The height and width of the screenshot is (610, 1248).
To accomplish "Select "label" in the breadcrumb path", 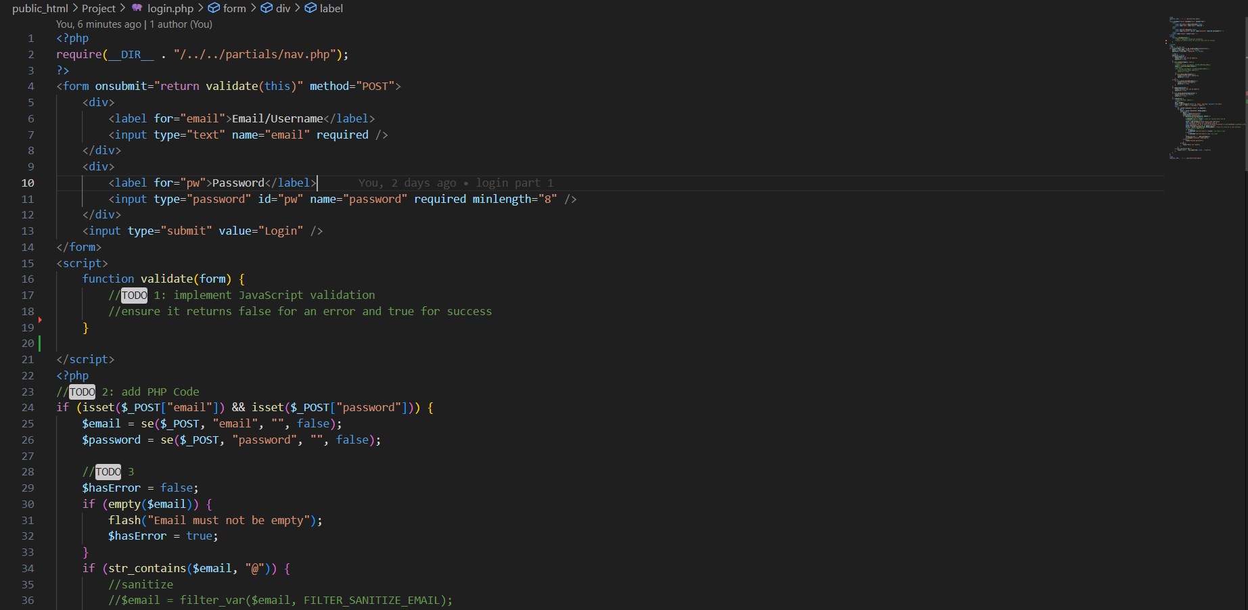I will [x=330, y=8].
